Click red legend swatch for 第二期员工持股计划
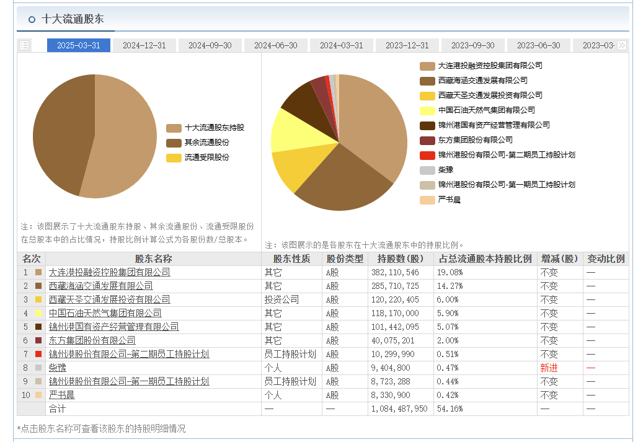638x442 pixels. pos(427,155)
